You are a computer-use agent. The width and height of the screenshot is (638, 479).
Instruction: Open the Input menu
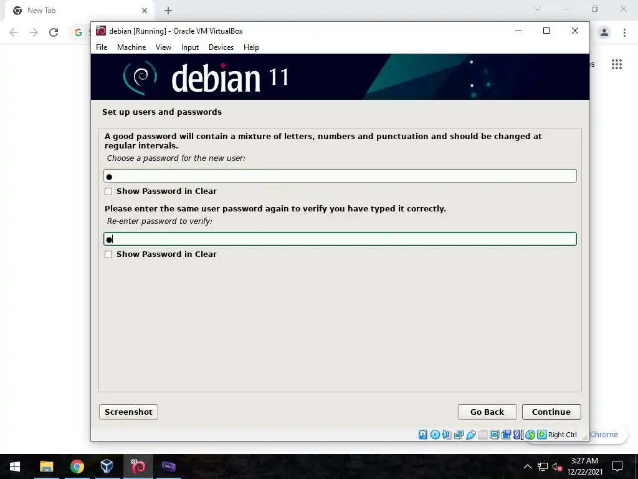point(190,47)
